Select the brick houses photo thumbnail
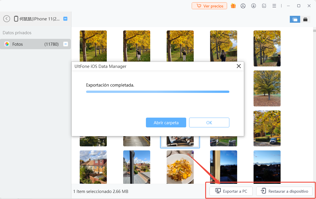Viewport: 316px width, 199px height. [93, 167]
